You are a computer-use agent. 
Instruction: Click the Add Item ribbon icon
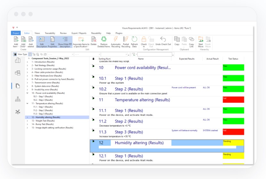pyautogui.click(x=16, y=39)
